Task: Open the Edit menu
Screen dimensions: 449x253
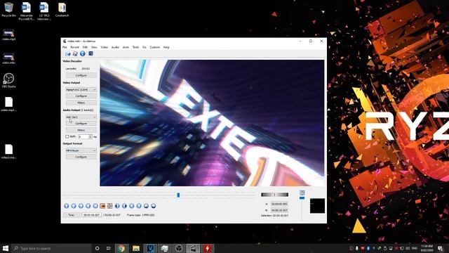Action: coord(85,47)
